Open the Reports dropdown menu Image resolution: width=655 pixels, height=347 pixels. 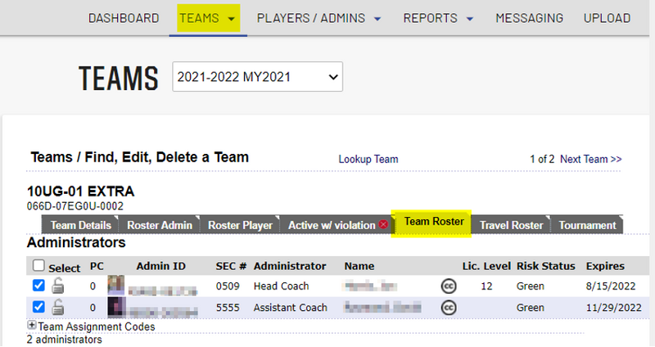coord(438,18)
